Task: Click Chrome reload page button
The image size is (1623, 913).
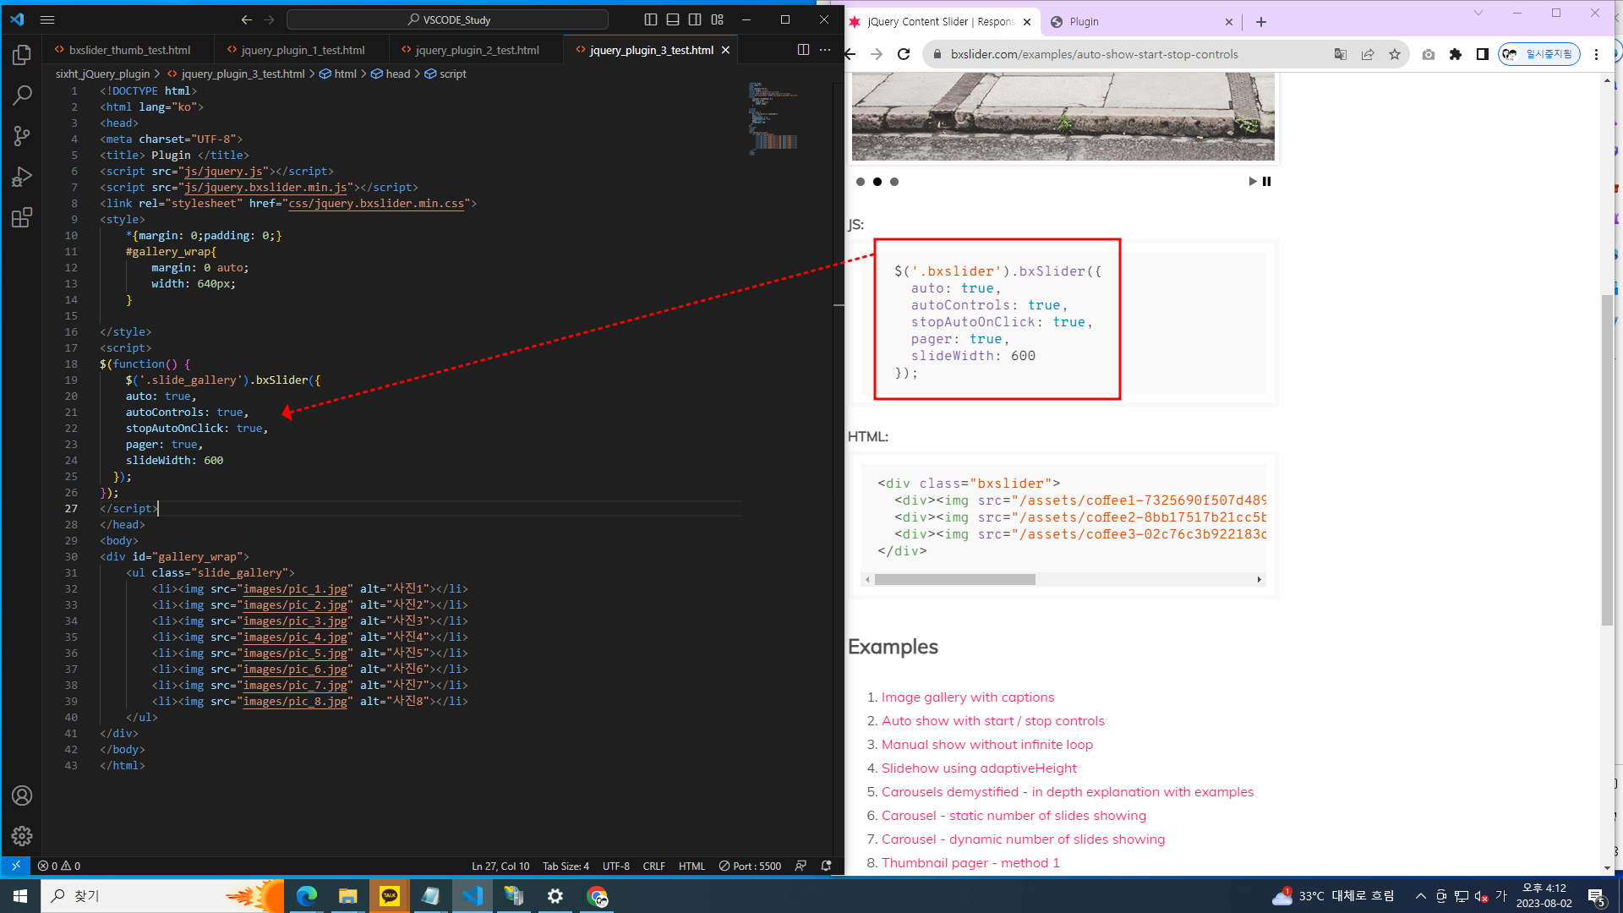Action: (904, 54)
